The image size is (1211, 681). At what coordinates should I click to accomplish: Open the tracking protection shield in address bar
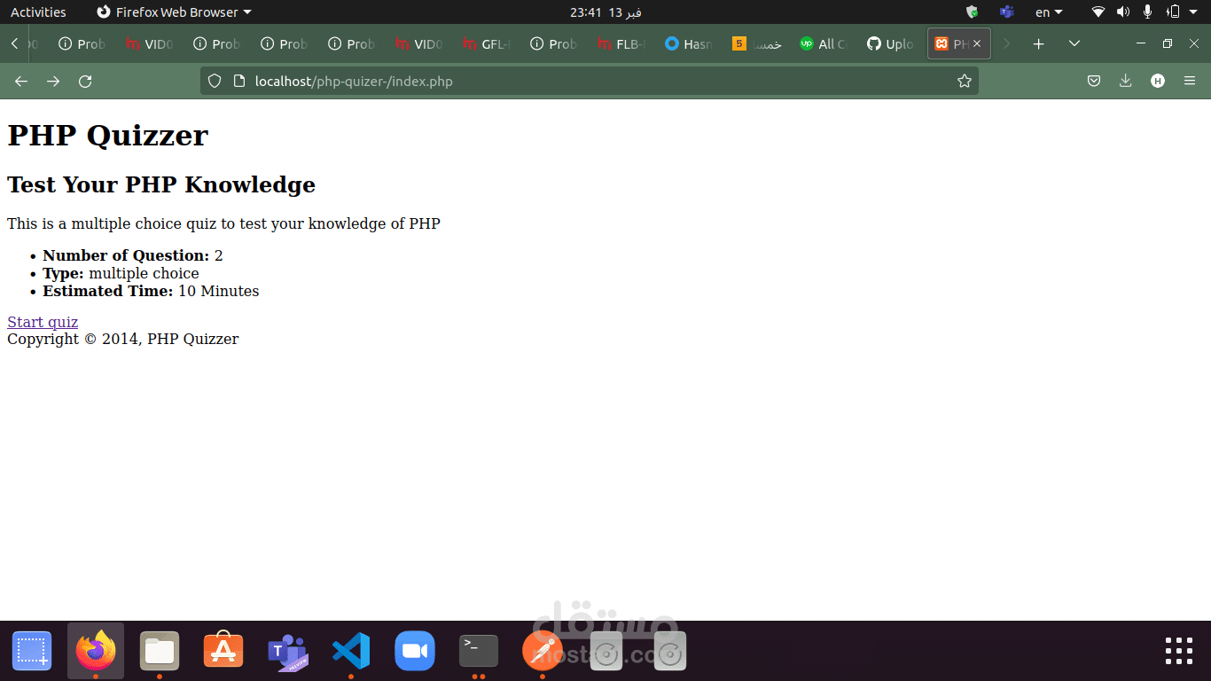tap(214, 82)
